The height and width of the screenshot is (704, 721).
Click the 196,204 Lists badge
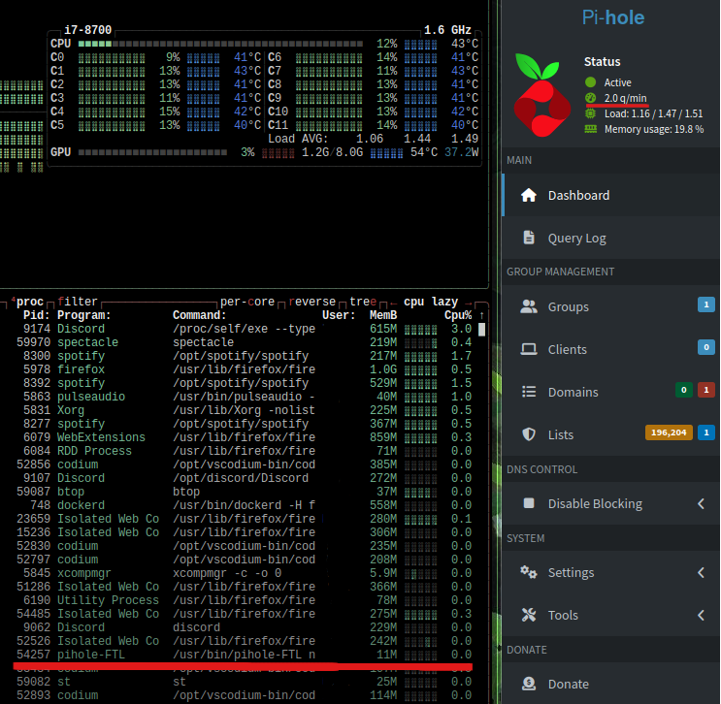click(x=669, y=432)
